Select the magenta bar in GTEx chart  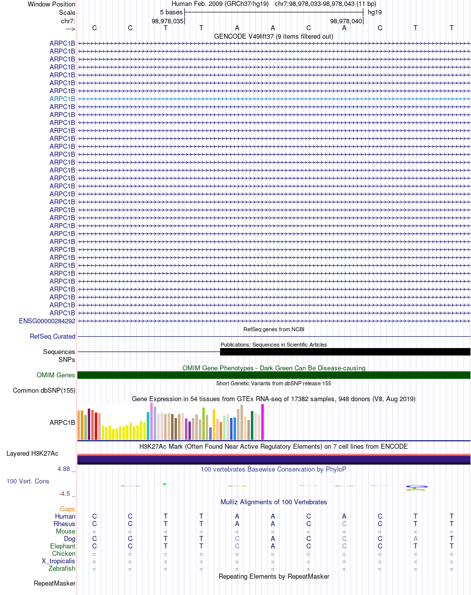[263, 422]
